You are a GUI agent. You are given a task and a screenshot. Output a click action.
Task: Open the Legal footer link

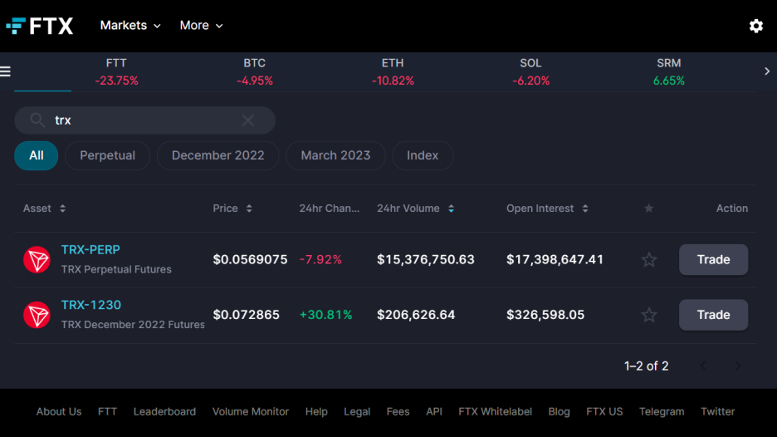[357, 412]
